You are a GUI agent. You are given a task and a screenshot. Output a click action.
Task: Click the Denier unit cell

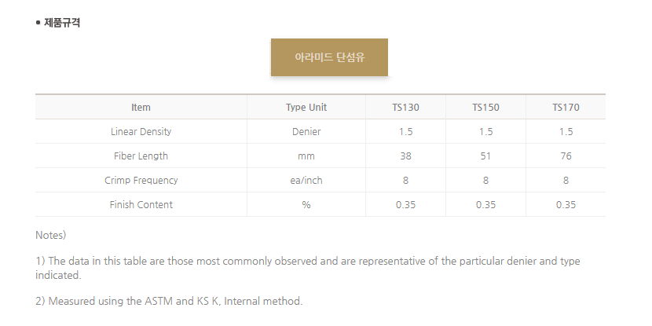coord(306,131)
